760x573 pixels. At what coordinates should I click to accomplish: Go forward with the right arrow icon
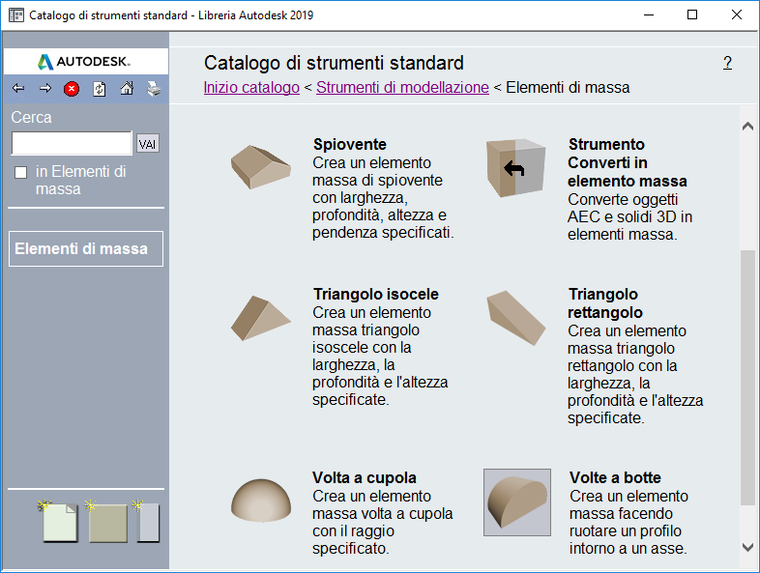pyautogui.click(x=45, y=88)
